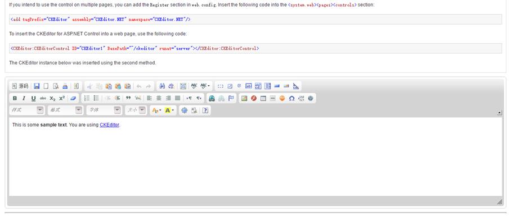Insert a text field
The height and width of the screenshot is (217, 511).
tap(249, 86)
